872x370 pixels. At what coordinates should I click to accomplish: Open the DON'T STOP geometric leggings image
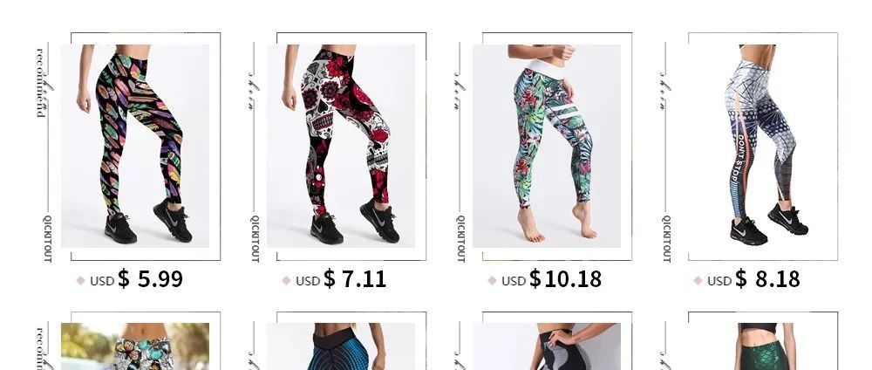tap(763, 147)
